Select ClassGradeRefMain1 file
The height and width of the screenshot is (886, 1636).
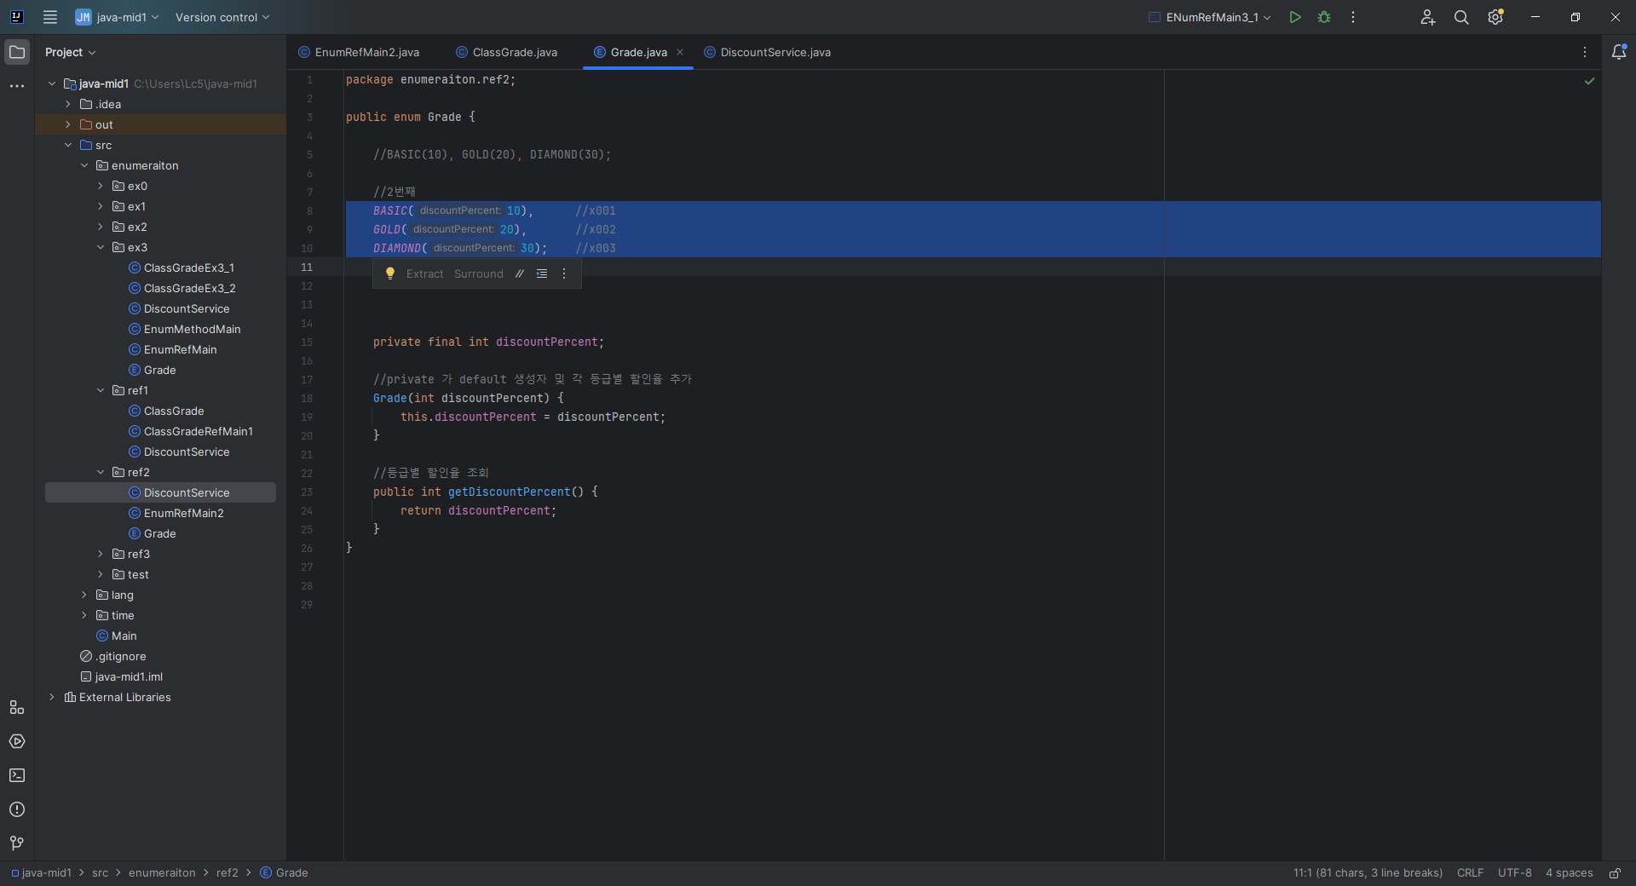coord(198,431)
